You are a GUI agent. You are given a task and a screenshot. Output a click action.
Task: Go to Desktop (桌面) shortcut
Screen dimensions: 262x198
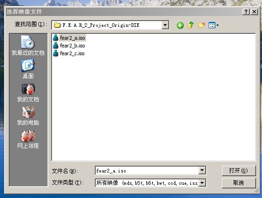28,69
